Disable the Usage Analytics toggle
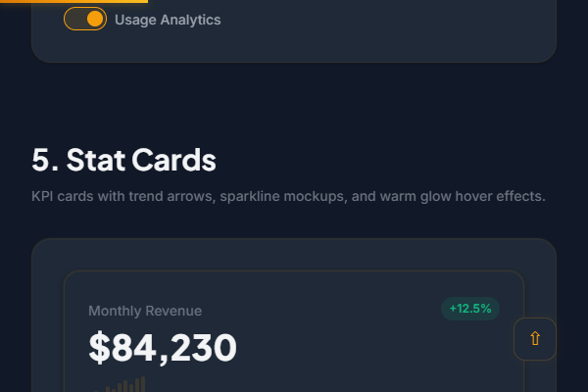The width and height of the screenshot is (588, 392). click(x=85, y=19)
